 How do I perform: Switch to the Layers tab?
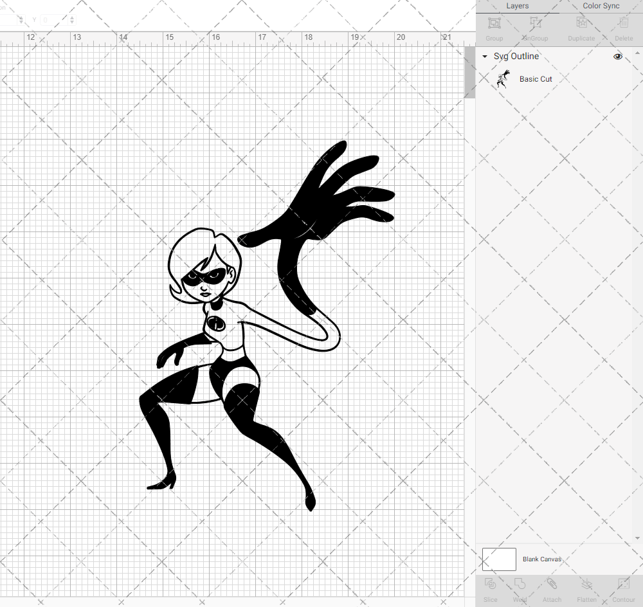517,6
